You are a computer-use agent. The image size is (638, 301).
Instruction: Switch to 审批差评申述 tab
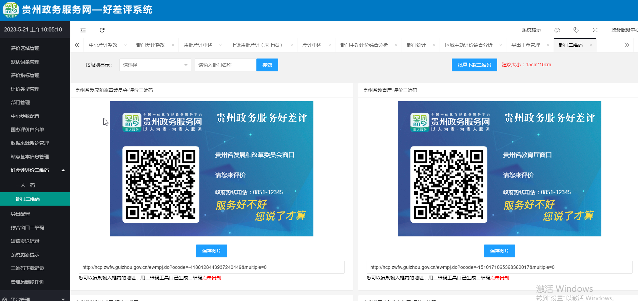[198, 45]
